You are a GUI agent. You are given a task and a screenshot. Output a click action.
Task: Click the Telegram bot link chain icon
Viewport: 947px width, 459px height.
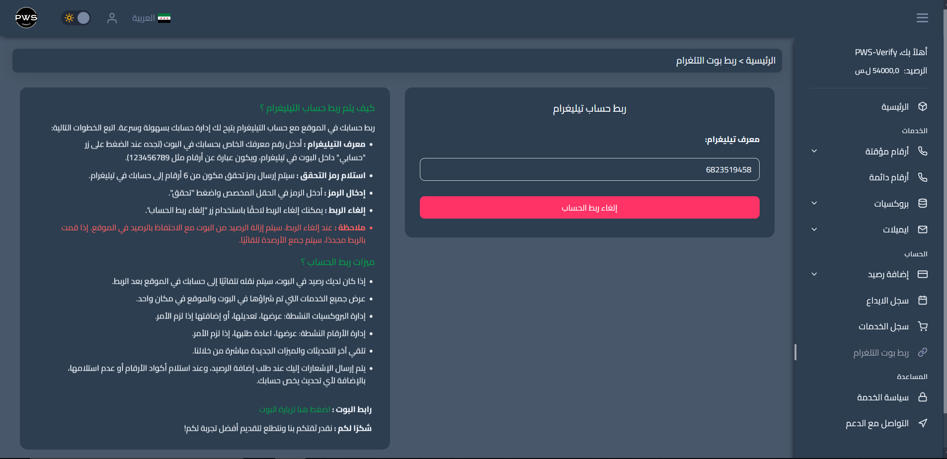coord(923,352)
